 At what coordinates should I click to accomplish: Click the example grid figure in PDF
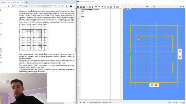pos(33,38)
